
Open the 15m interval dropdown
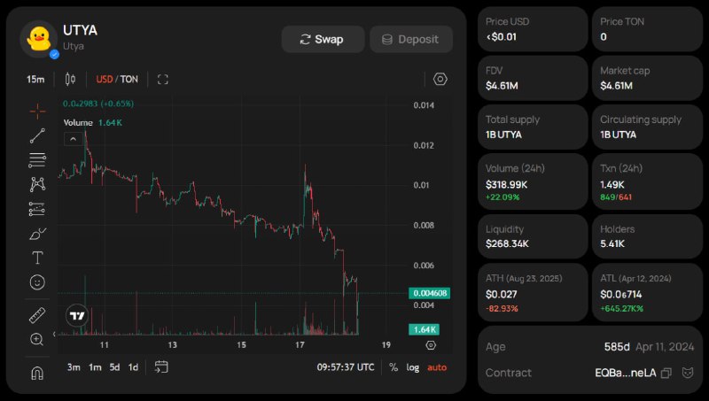(35, 80)
